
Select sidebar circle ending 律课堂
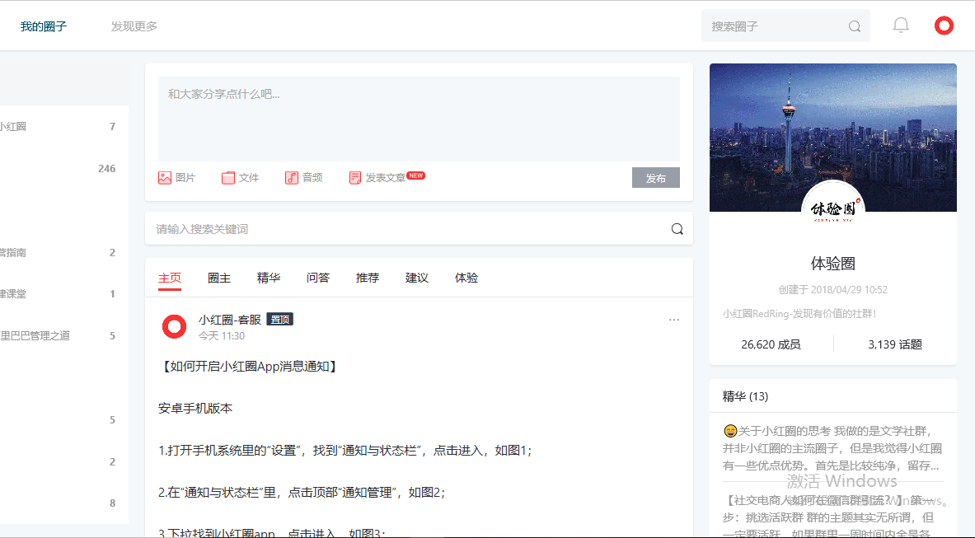pos(59,294)
